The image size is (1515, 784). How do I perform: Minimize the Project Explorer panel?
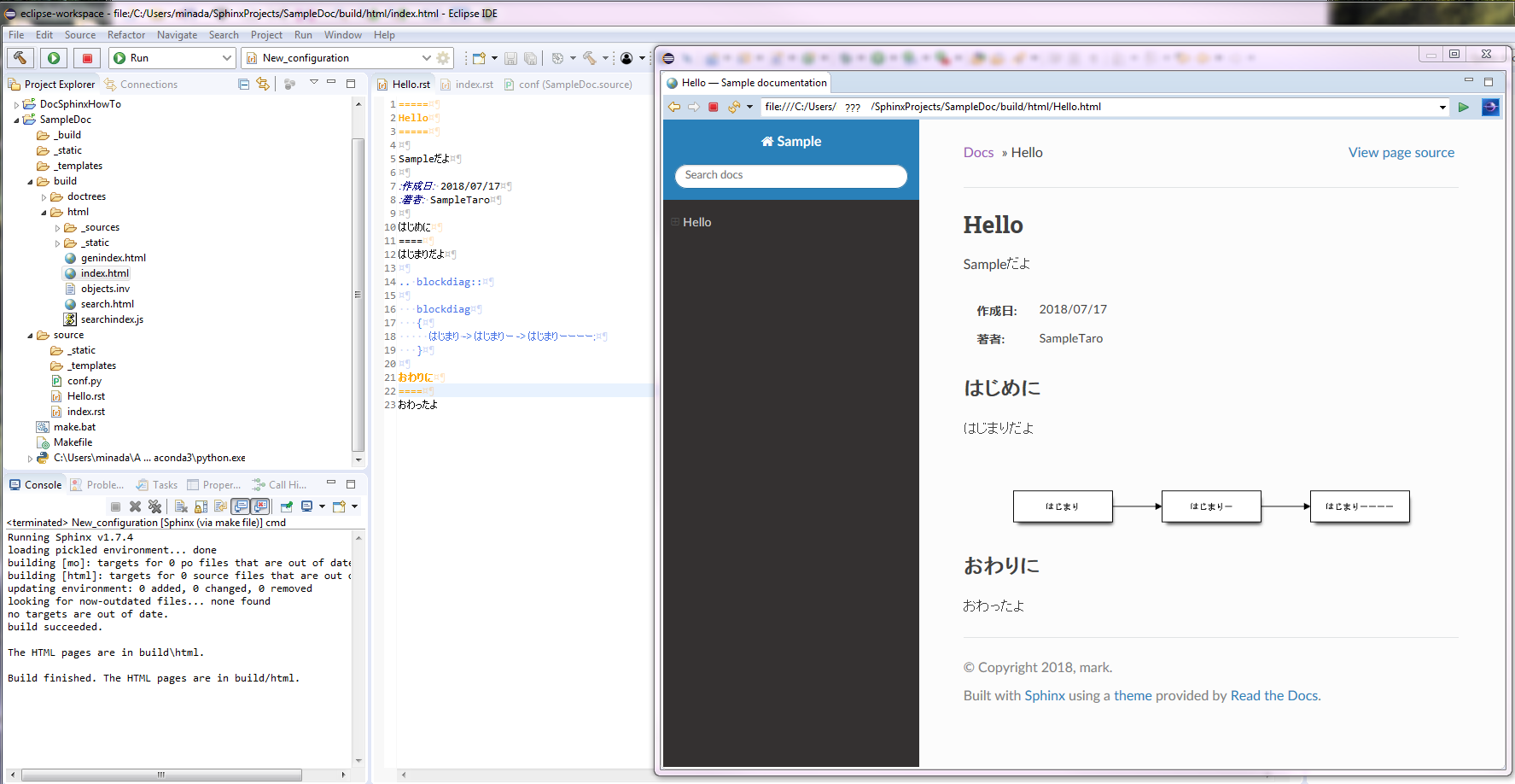(331, 82)
